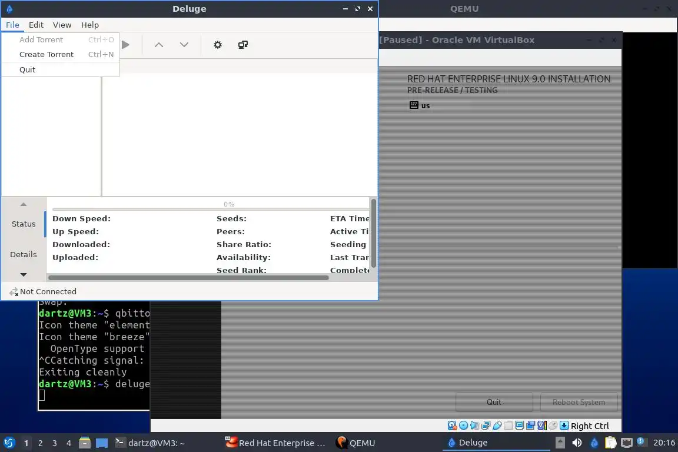Click the 'Availability:' label
The height and width of the screenshot is (452, 678).
coord(244,258)
